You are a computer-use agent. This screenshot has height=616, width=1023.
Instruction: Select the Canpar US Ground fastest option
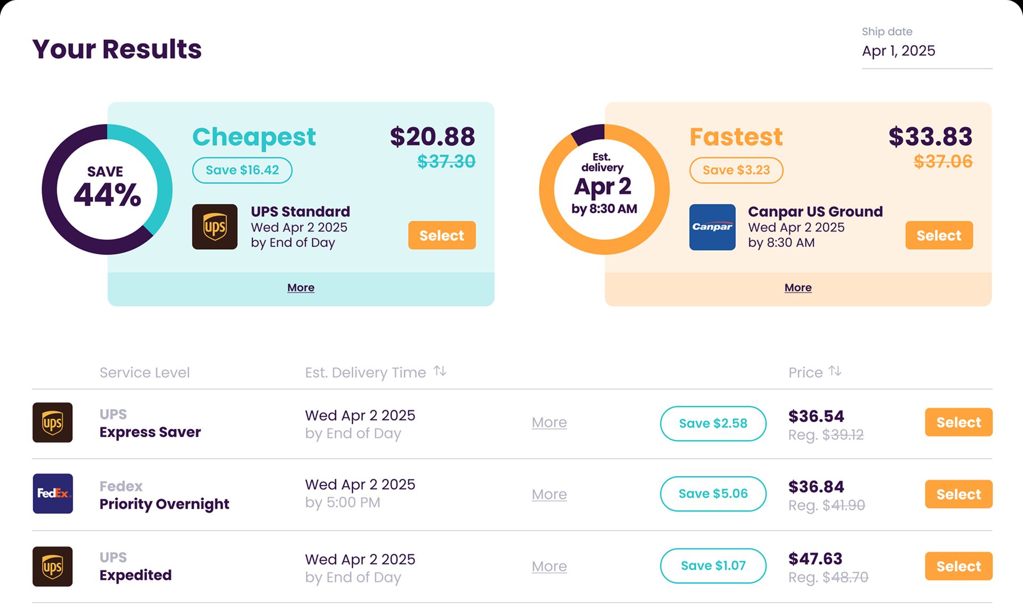coord(939,235)
